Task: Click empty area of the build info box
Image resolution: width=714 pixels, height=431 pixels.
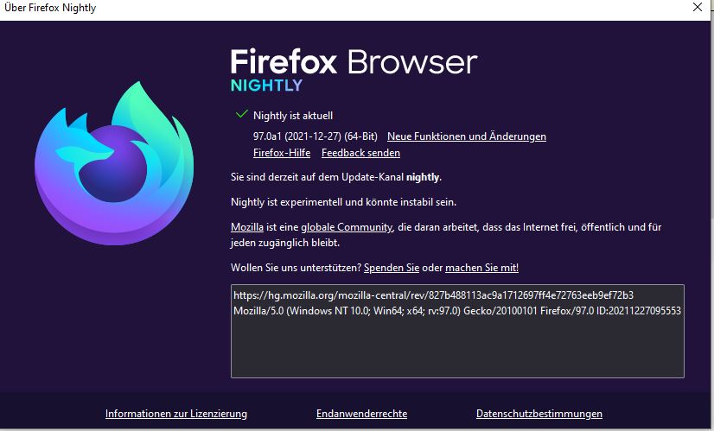Action: (457, 349)
